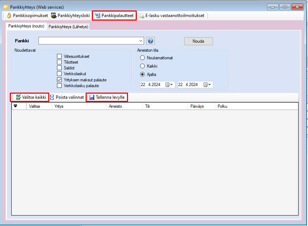Tick the Verkkolaskut checkbox
Screen dimensions: 308x226
tap(59, 74)
